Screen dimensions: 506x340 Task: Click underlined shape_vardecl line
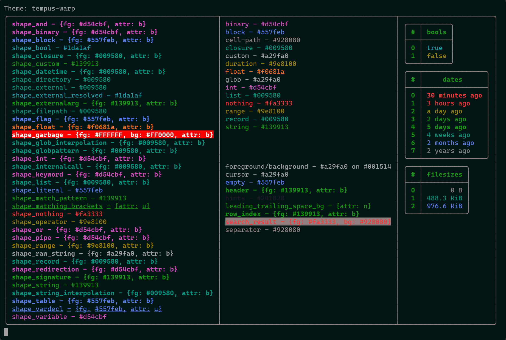(x=87, y=309)
